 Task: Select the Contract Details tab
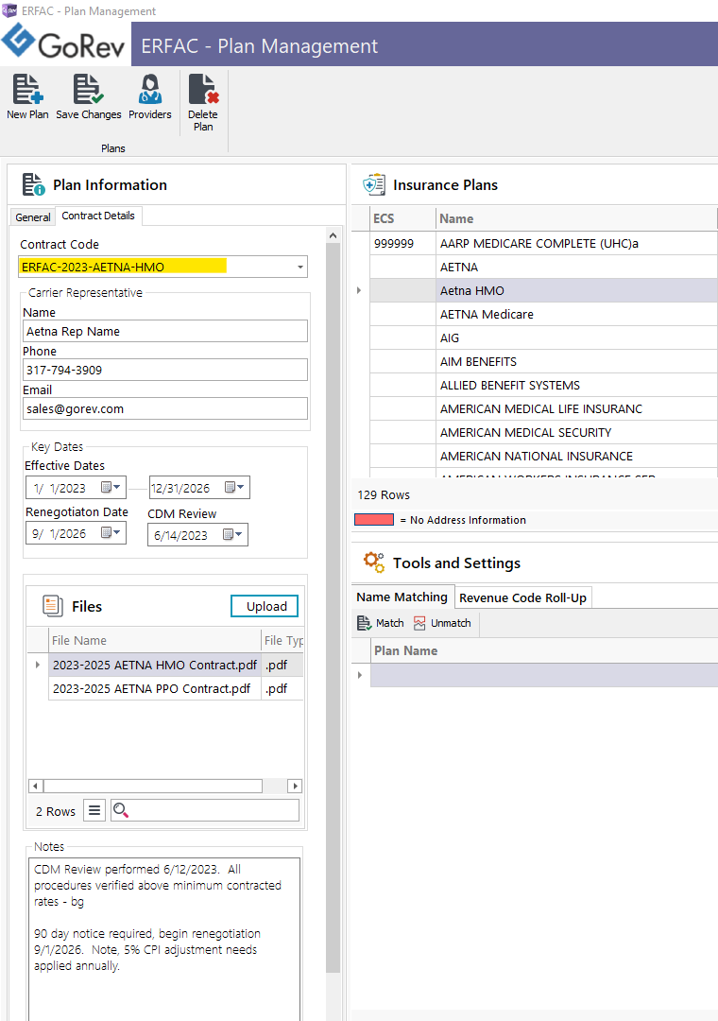[98, 216]
